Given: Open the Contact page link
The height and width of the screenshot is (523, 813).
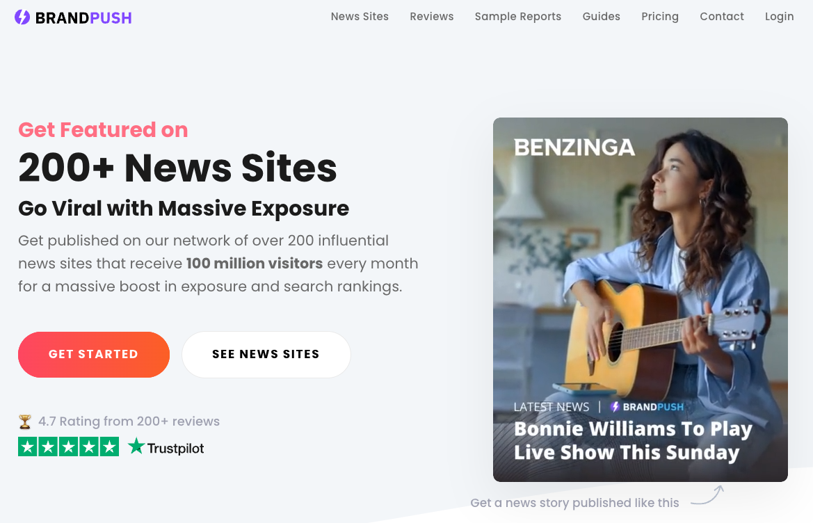Looking at the screenshot, I should click(722, 17).
